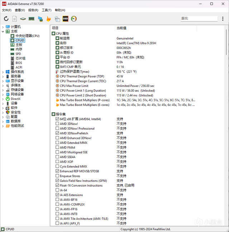This screenshot has height=232, width=229.
Task: Click the 查找 search field
Action: 199,18
